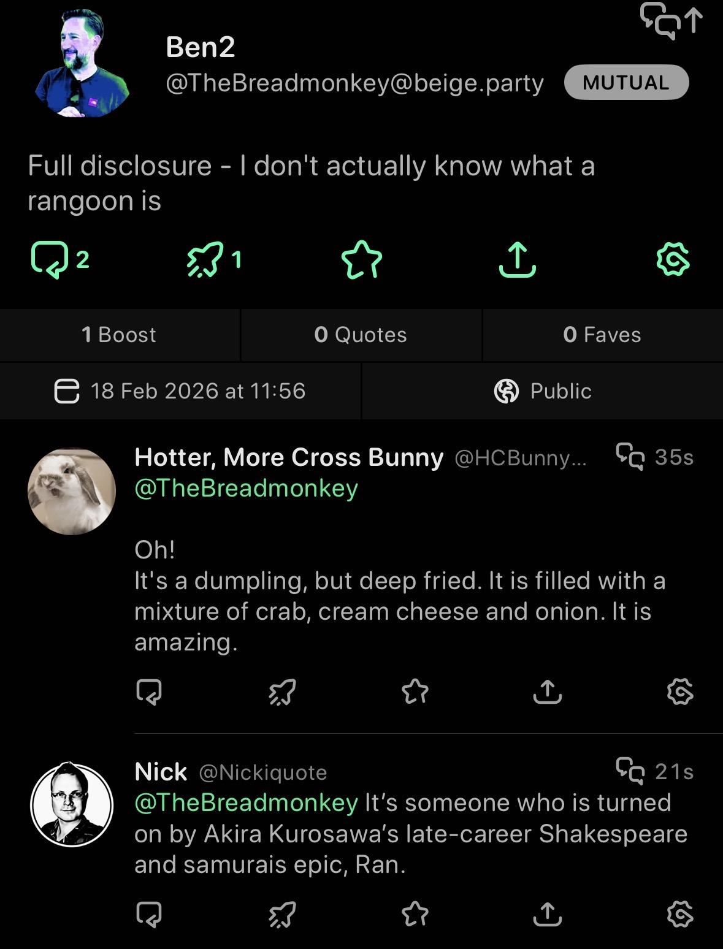Reply to Hotter, More Cross Bunny's post
Screen dimensions: 723x949
pyautogui.click(x=148, y=692)
